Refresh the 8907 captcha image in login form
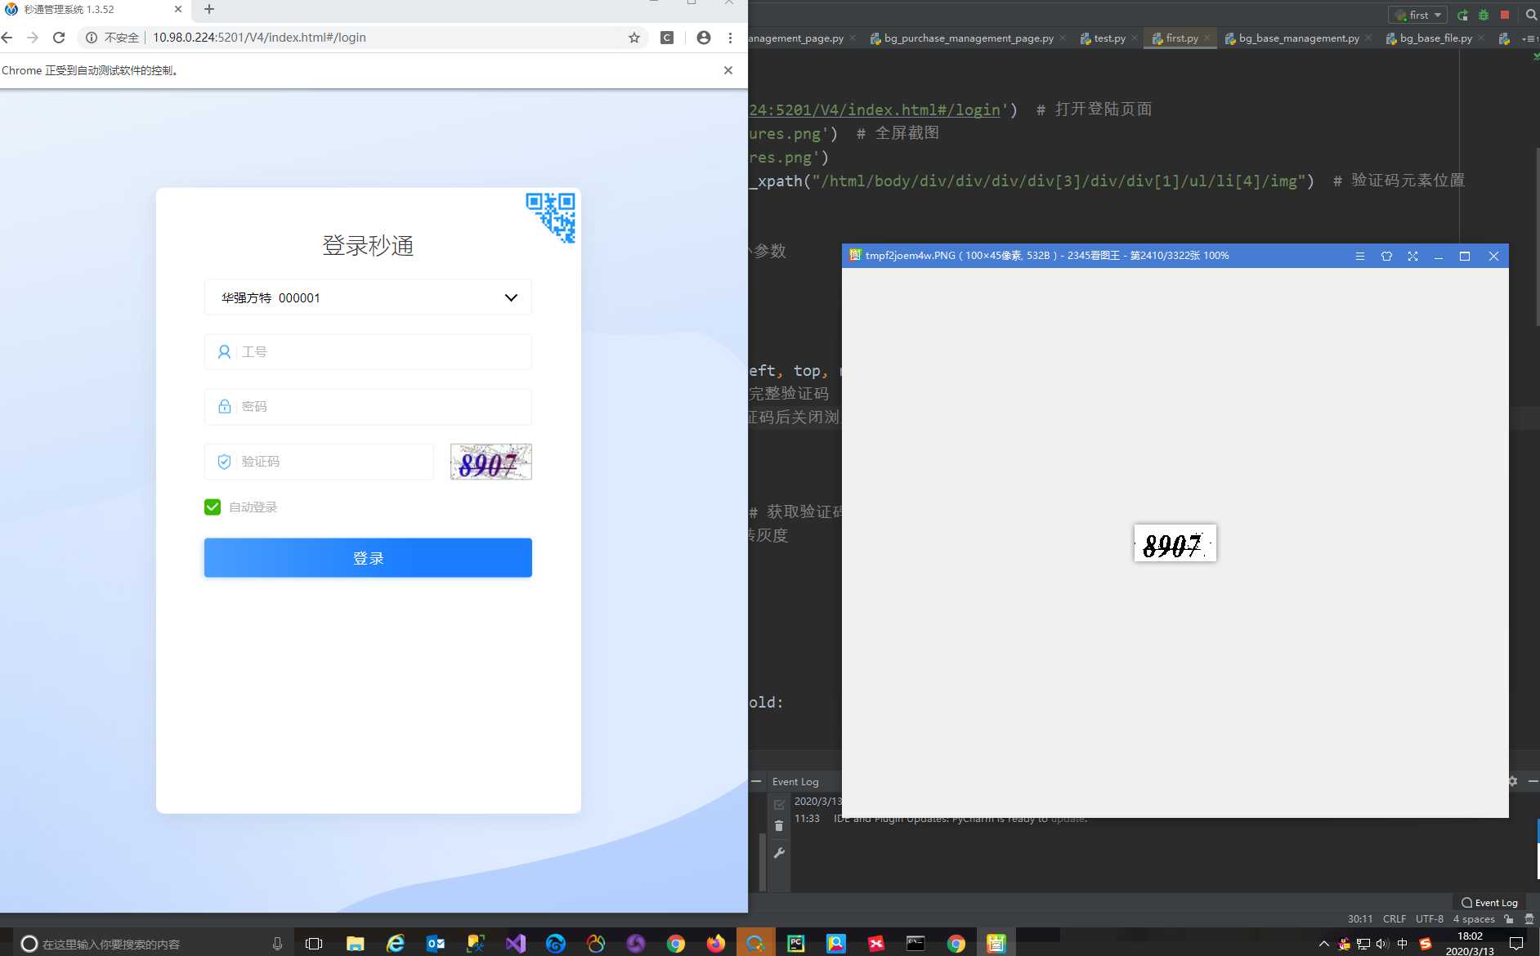 click(x=491, y=462)
